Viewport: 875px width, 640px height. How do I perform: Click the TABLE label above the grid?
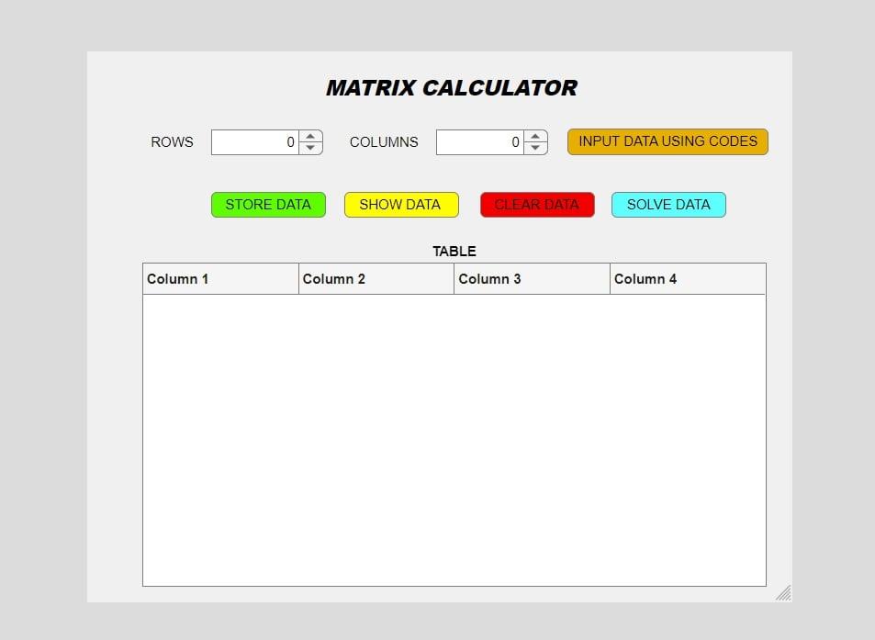coord(454,251)
